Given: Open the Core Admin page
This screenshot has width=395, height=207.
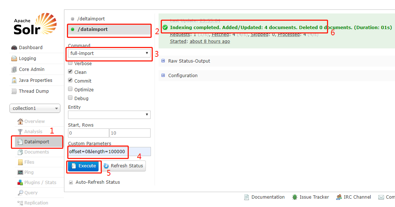Looking at the screenshot, I should click(x=32, y=69).
